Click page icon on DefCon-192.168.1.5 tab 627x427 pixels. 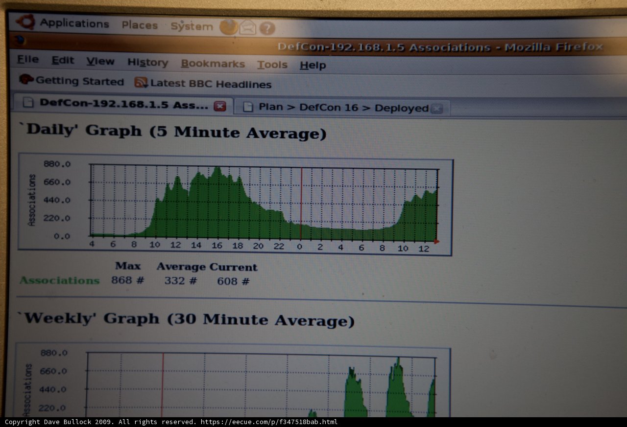28,102
